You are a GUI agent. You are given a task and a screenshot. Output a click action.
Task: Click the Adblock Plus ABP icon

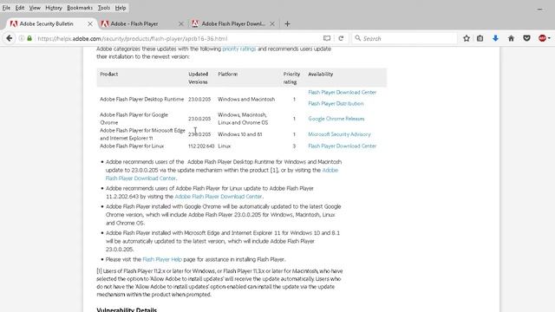[x=542, y=38]
